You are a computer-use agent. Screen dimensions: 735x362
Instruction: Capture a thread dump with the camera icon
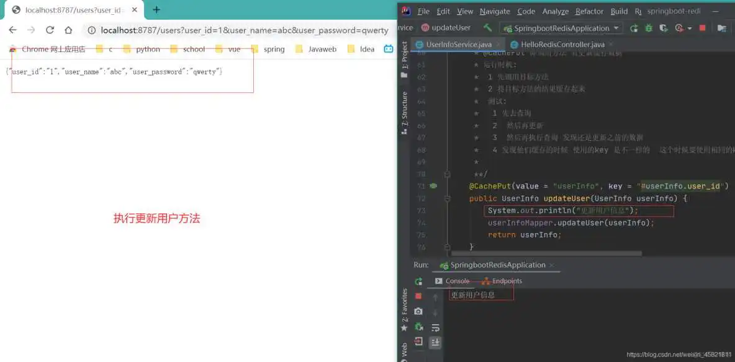(x=418, y=311)
